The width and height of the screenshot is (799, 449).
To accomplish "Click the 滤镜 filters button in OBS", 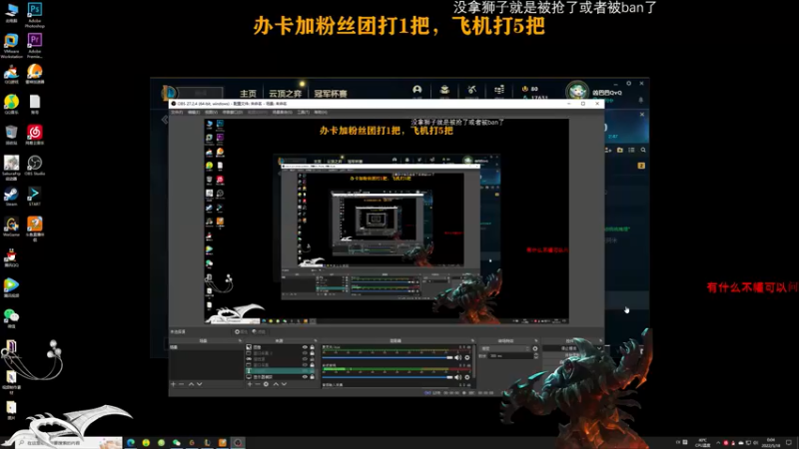I will click(x=259, y=331).
